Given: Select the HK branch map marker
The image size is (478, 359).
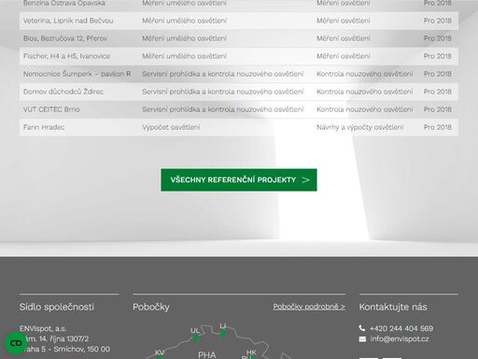Looking at the screenshot, I should pyautogui.click(x=251, y=357).
